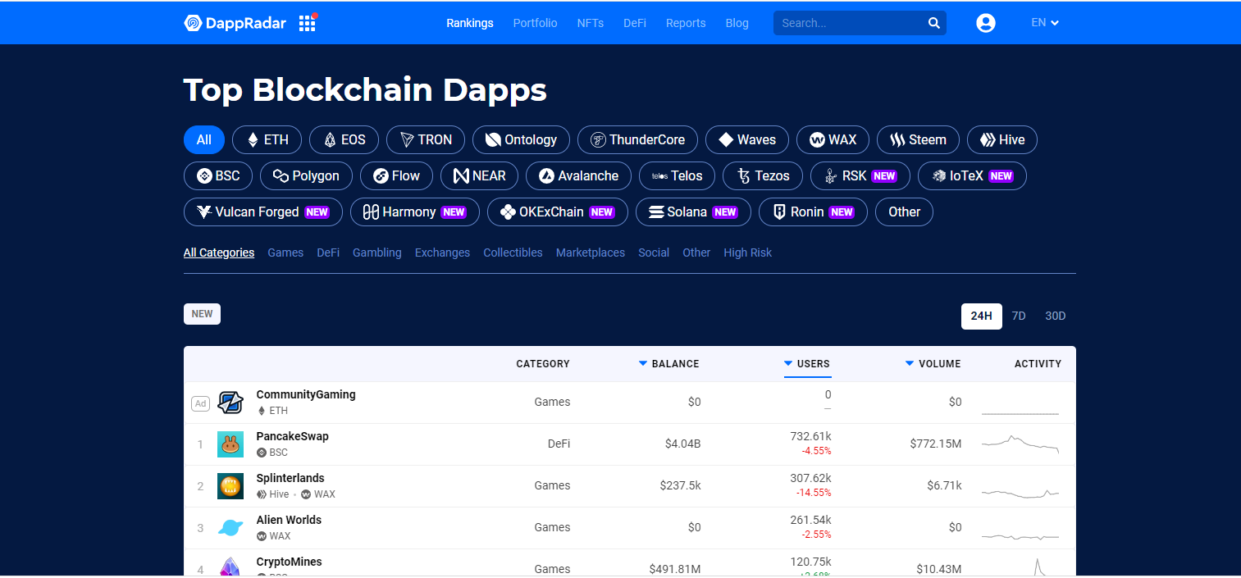
Task: Filter by WAX blockchain
Action: pos(833,139)
